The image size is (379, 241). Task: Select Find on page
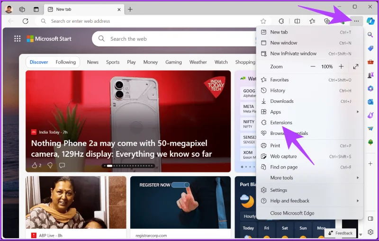coord(310,167)
